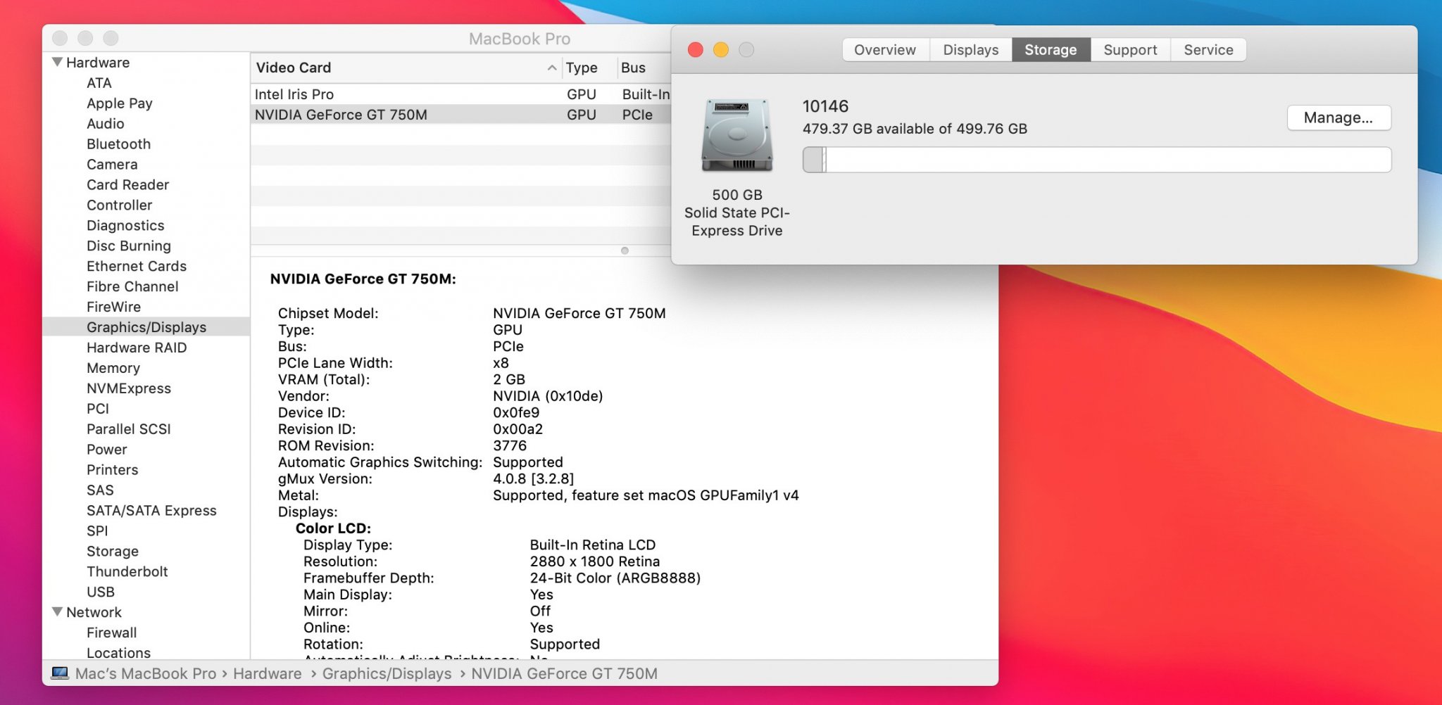Sort by the Video Card column arrow

[x=551, y=68]
